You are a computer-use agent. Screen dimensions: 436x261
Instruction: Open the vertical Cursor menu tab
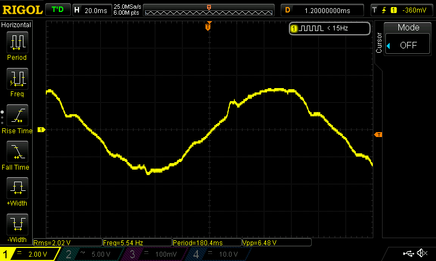pyautogui.click(x=378, y=43)
